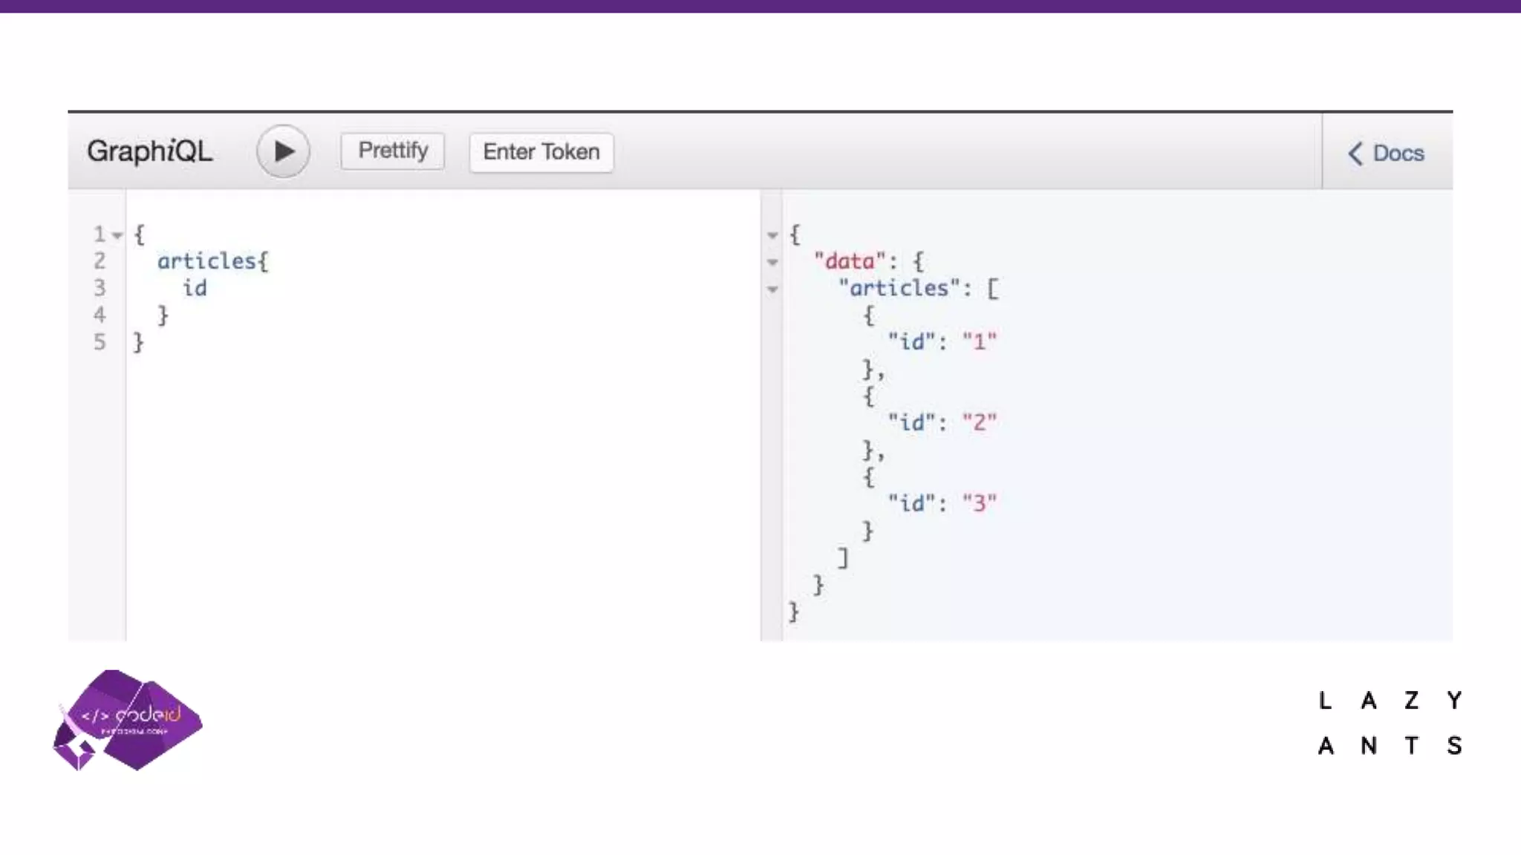This screenshot has height=855, width=1521.
Task: Collapse the query fold arrow at line 1
Action: point(117,236)
